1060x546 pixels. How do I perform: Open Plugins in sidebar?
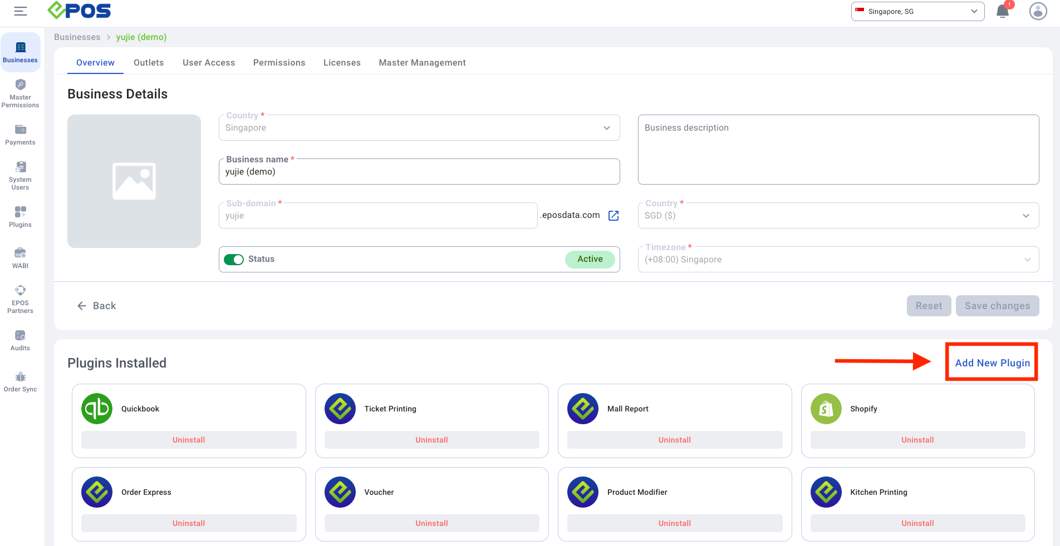[21, 217]
